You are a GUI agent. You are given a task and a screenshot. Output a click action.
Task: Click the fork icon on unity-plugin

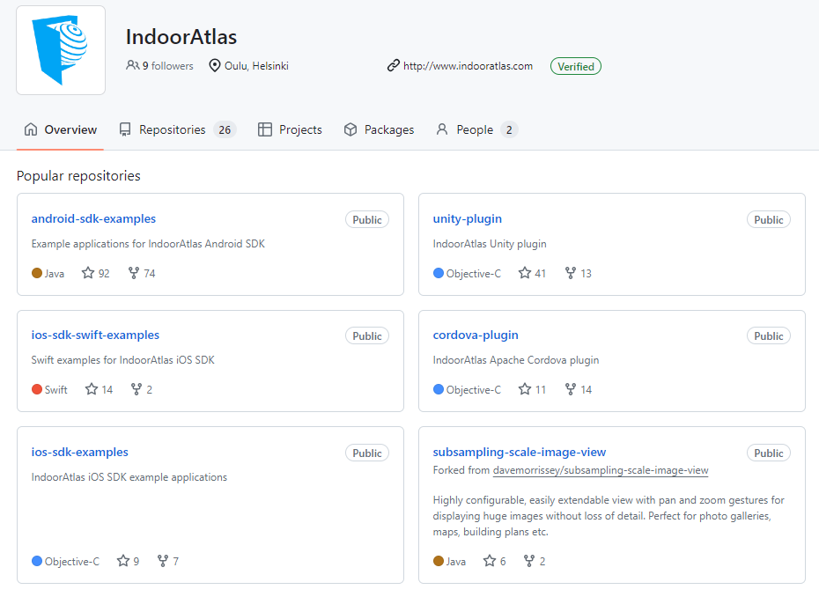pyautogui.click(x=568, y=273)
